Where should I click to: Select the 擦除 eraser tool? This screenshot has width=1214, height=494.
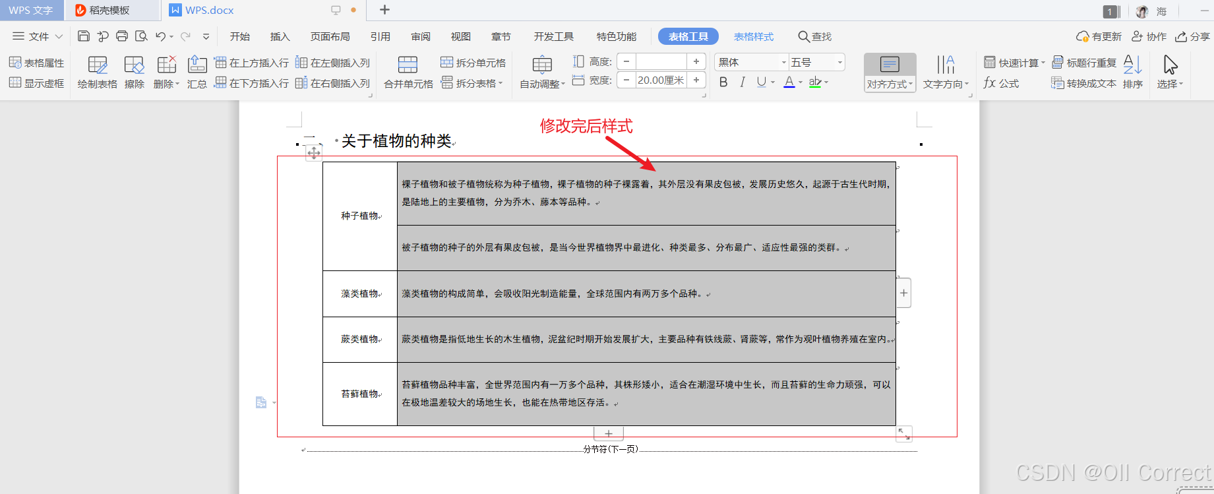click(x=135, y=73)
